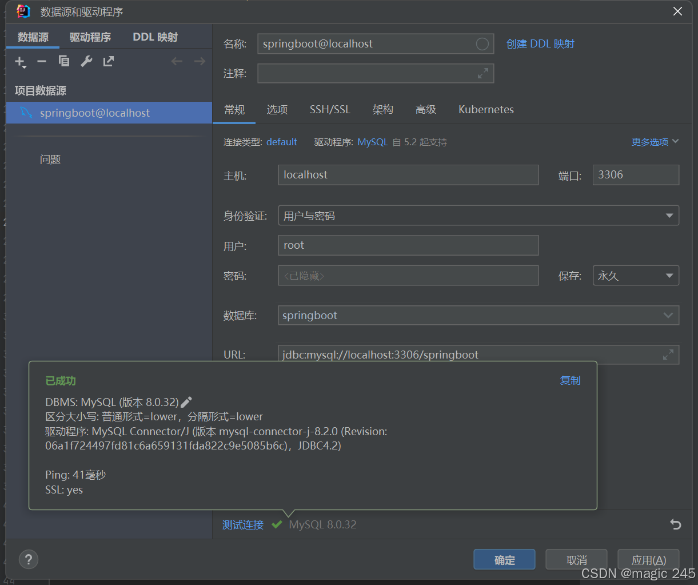Click the hidden password field
The image size is (698, 585).
tap(408, 276)
